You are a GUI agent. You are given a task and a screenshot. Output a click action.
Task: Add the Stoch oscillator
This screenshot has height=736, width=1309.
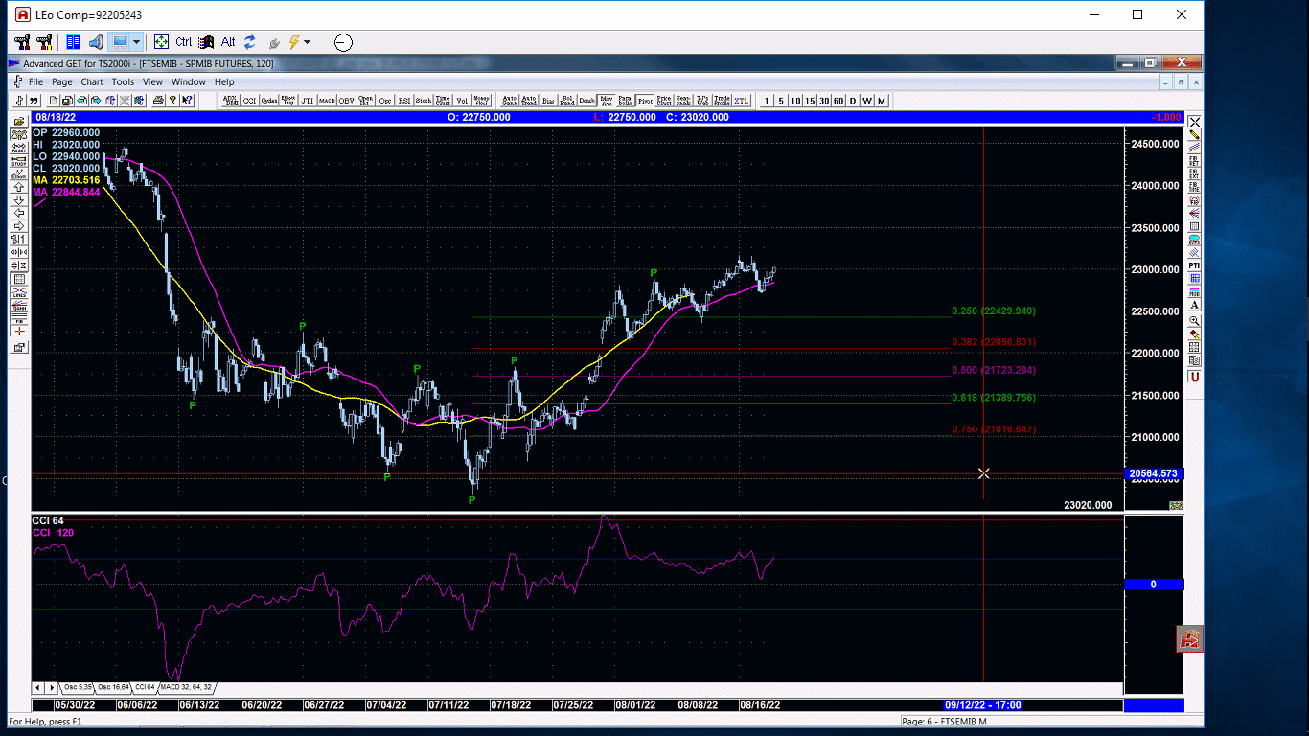pos(424,101)
